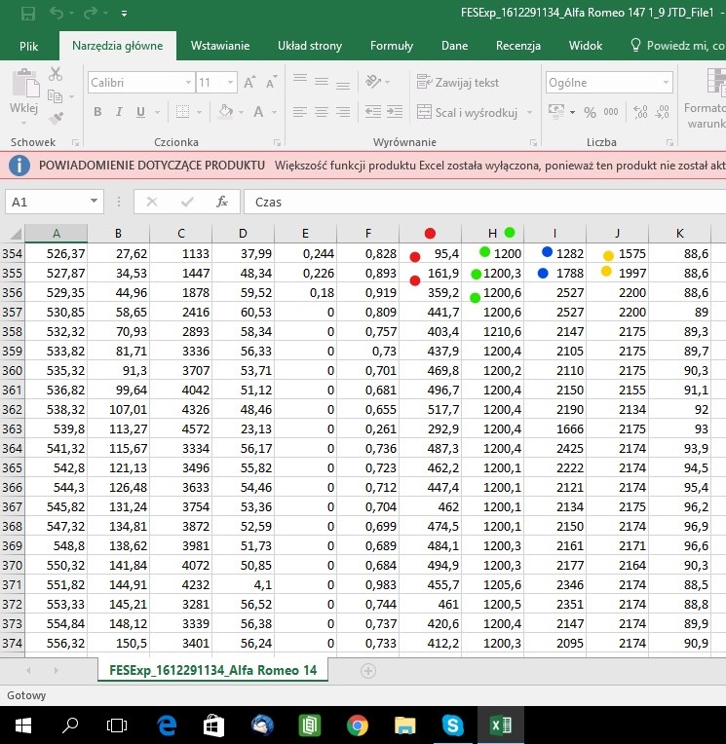Image resolution: width=726 pixels, height=744 pixels.
Task: Toggle bold formatting
Action: pyautogui.click(x=97, y=112)
